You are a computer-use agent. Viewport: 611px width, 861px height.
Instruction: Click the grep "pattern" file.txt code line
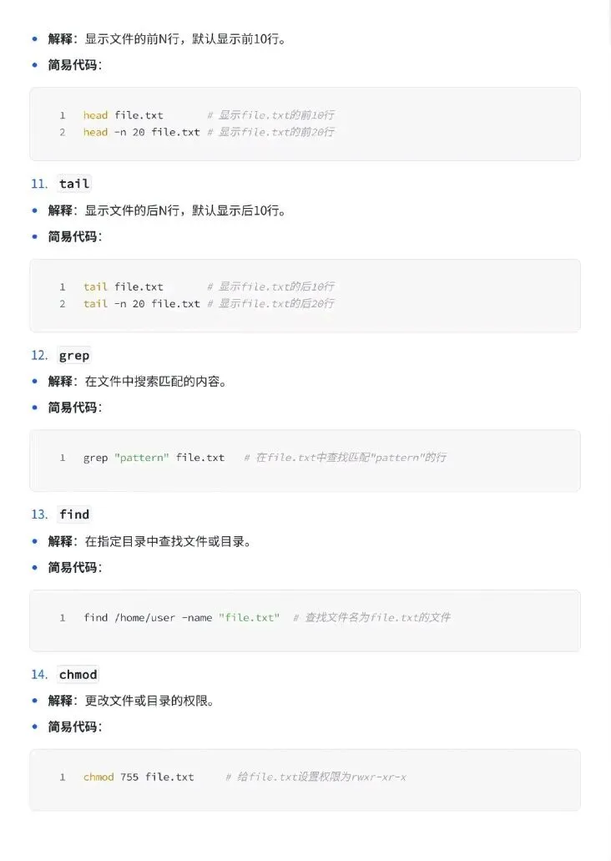click(265, 458)
